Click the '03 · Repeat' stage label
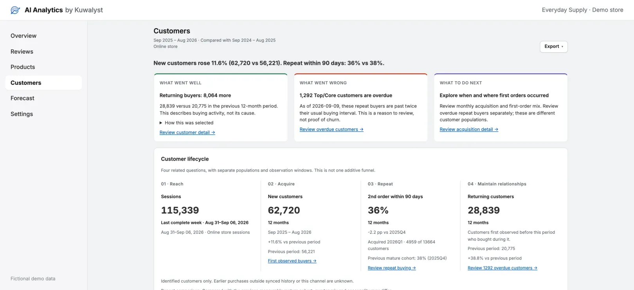 pos(380,184)
